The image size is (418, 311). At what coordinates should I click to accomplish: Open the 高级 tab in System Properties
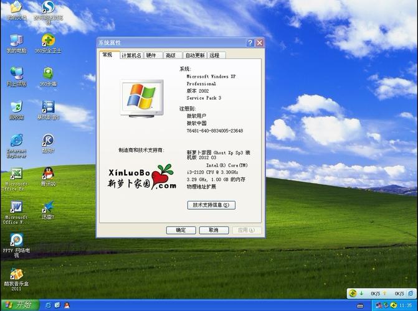[170, 55]
